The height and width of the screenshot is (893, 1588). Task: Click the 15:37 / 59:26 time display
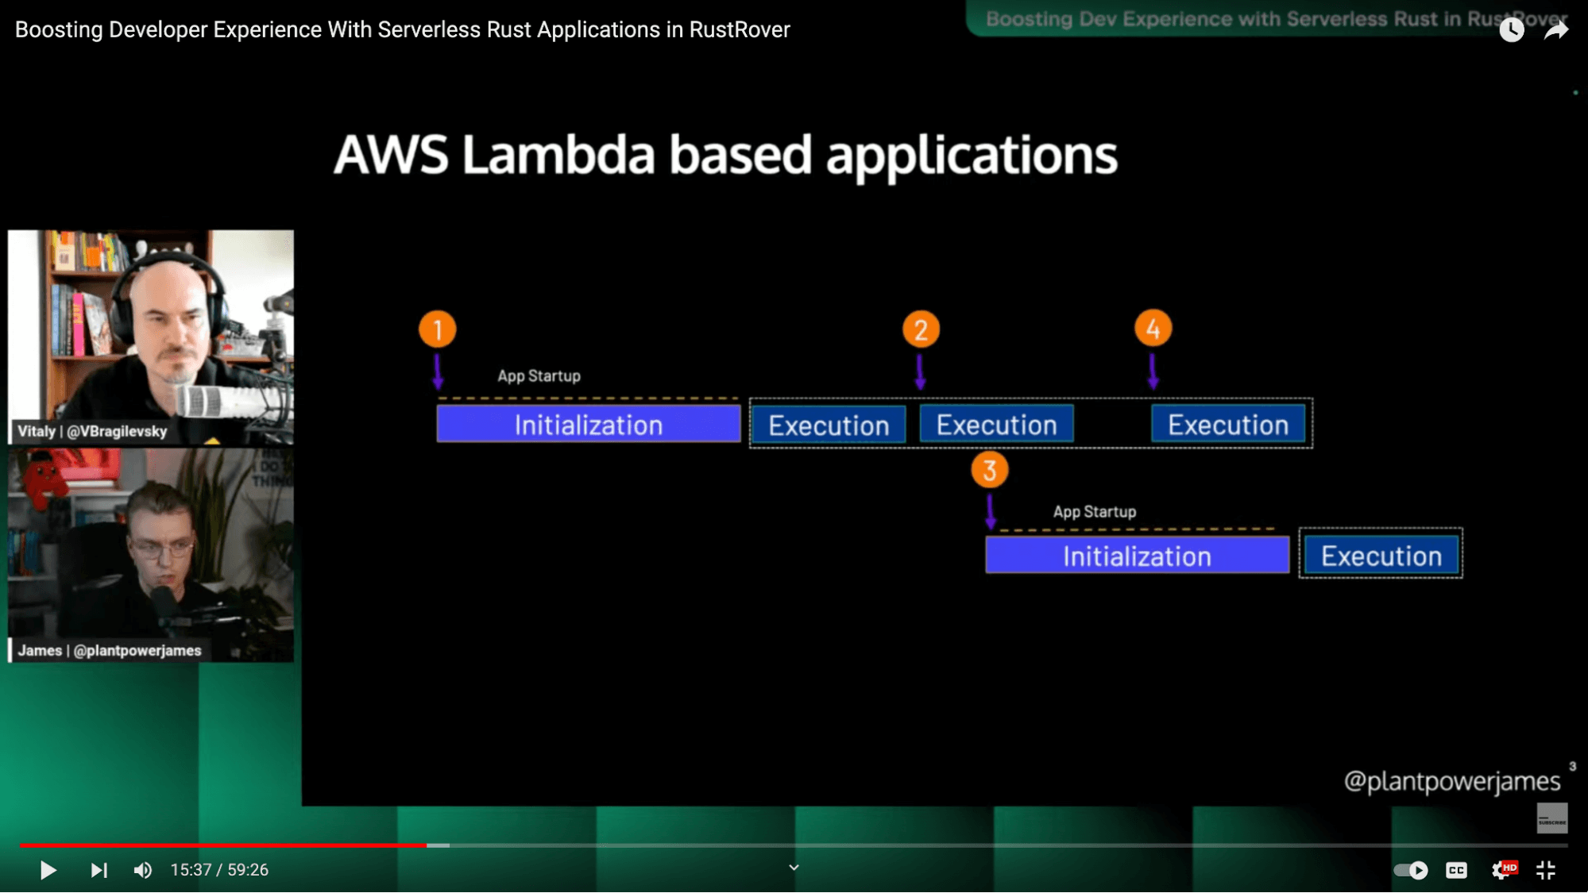[x=219, y=870]
